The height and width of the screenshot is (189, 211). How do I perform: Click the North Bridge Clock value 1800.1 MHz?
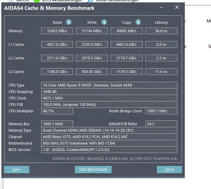[161, 111]
